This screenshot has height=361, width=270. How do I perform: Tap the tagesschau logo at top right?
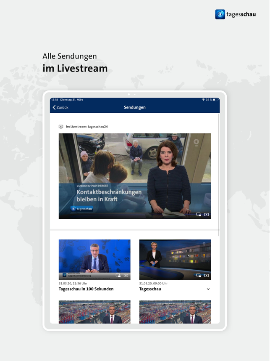(235, 14)
